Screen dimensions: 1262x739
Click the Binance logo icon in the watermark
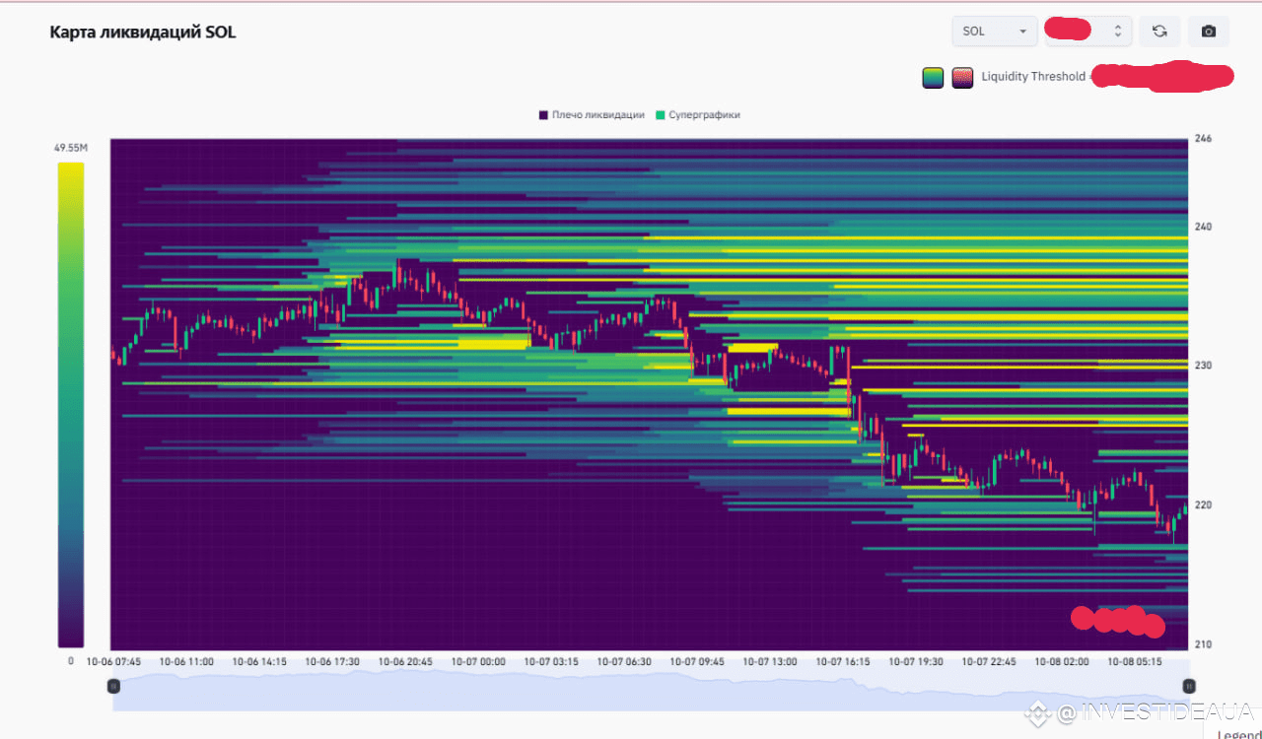click(1036, 712)
